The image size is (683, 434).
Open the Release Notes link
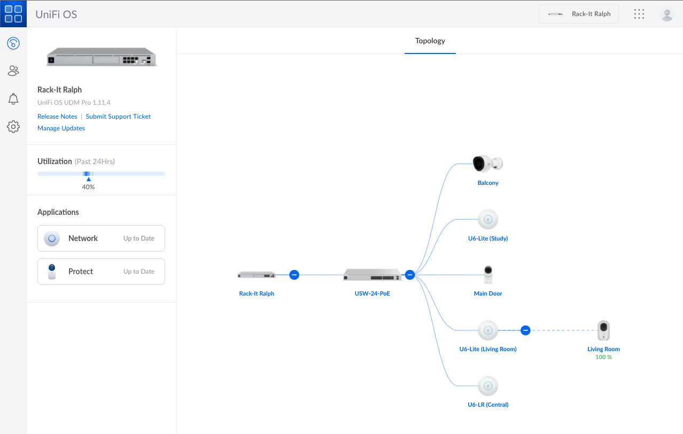tap(57, 117)
